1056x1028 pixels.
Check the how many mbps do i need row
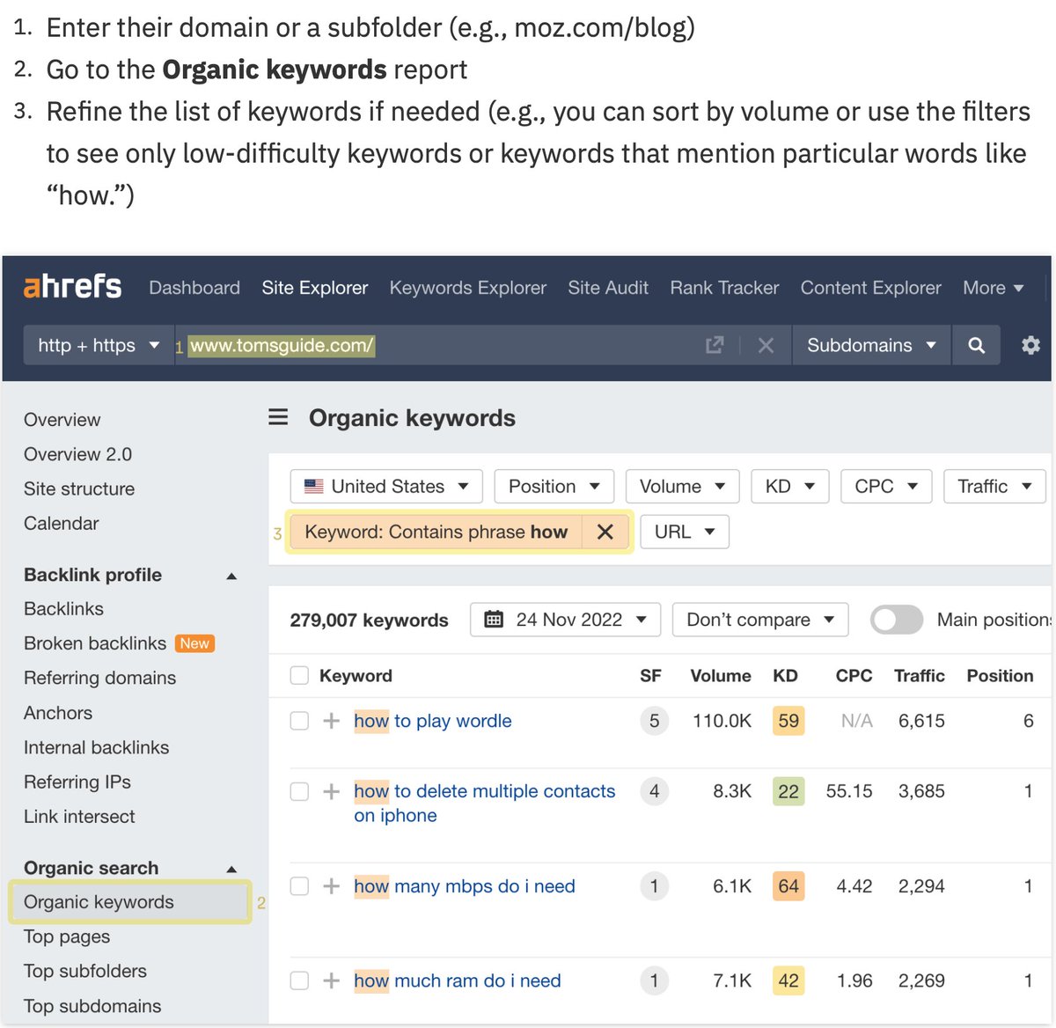click(x=299, y=886)
